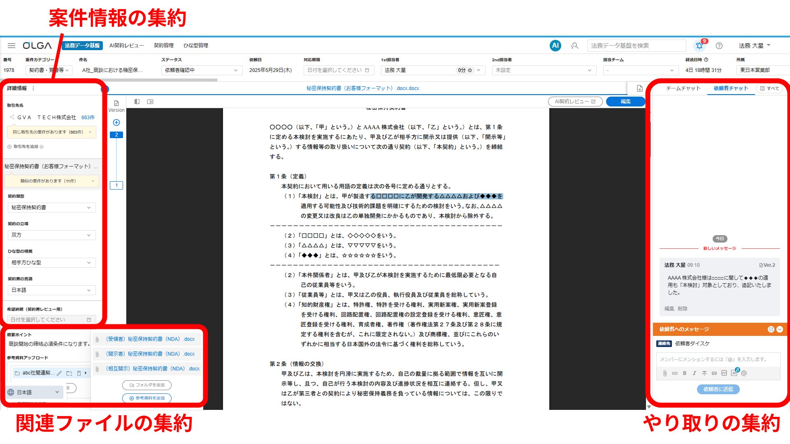
Task: Insert quote block in message toolbar
Action: (714, 373)
